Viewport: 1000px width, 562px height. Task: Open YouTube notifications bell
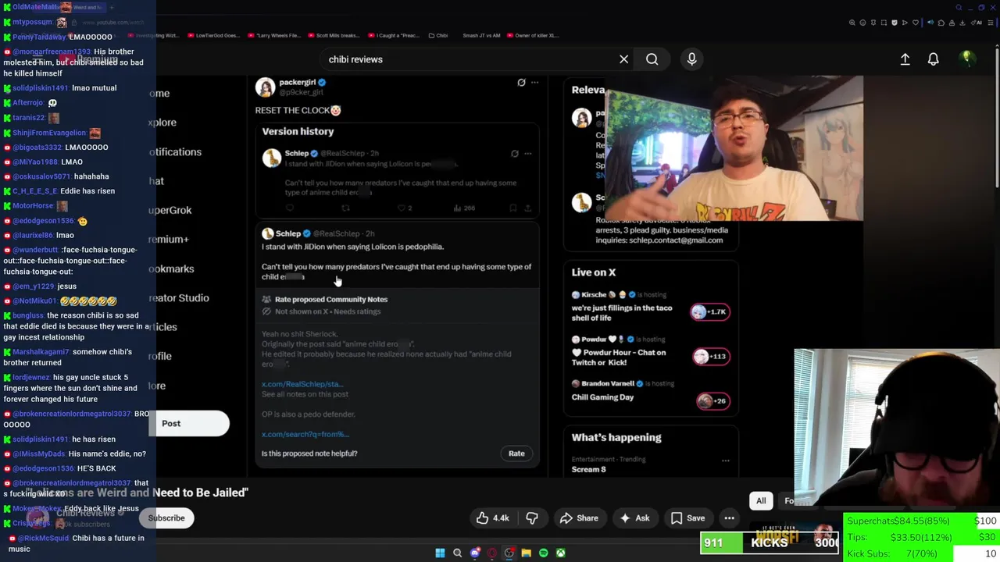(933, 59)
